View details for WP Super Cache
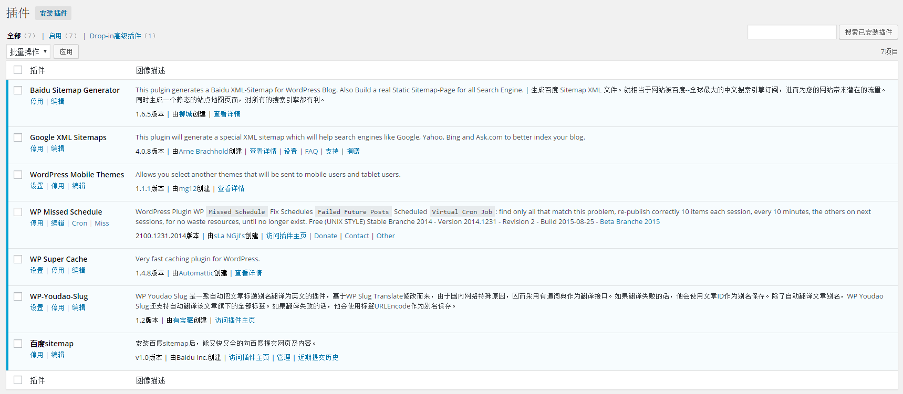Screen dimensions: 903x394 point(248,273)
